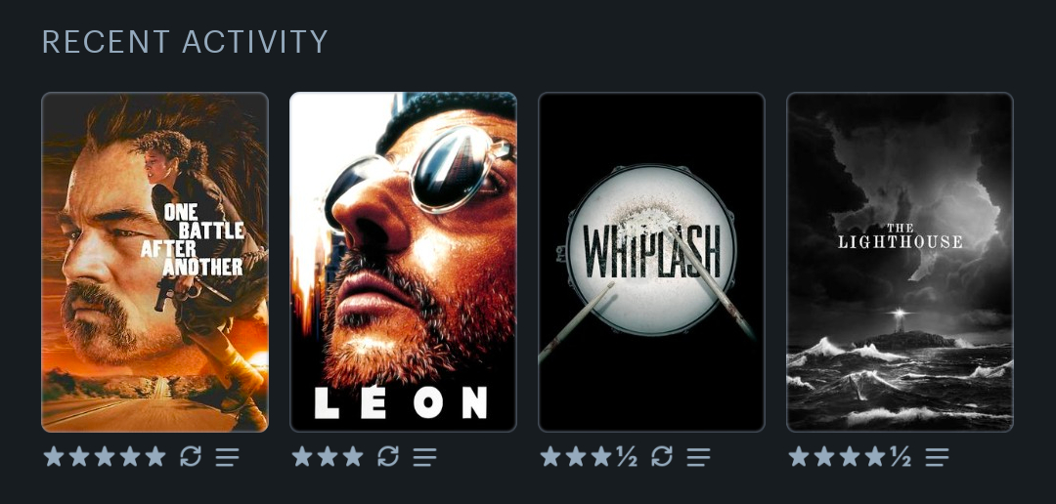The width and height of the screenshot is (1056, 504).
Task: Read the review via icon under Whiplash
Action: 698,457
